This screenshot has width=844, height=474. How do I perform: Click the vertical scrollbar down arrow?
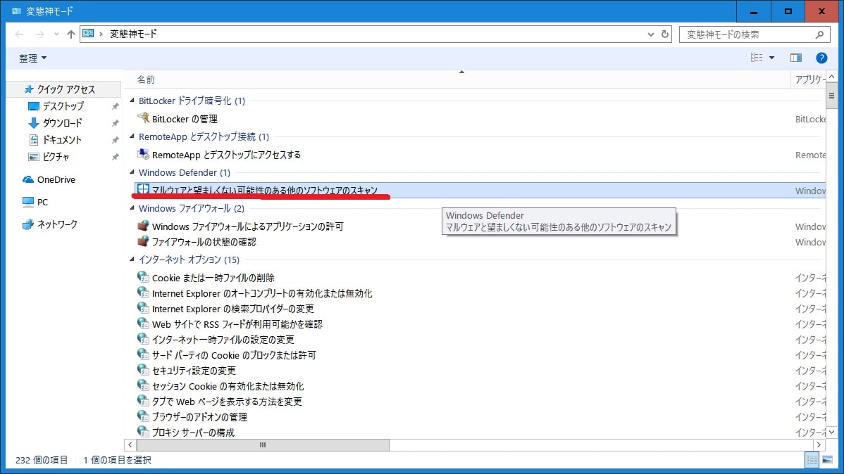click(x=831, y=432)
